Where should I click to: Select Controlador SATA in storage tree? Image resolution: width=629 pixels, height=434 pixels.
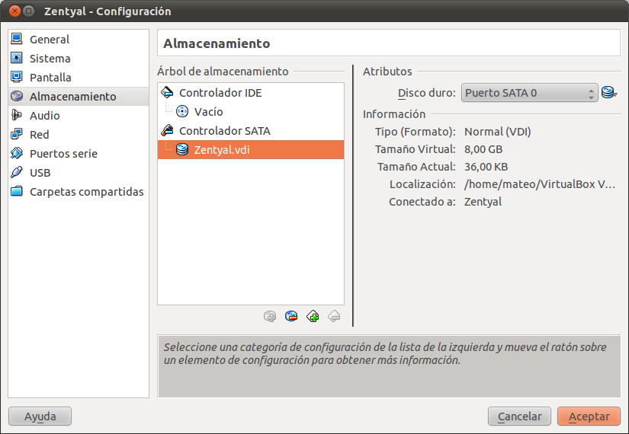tap(251, 131)
